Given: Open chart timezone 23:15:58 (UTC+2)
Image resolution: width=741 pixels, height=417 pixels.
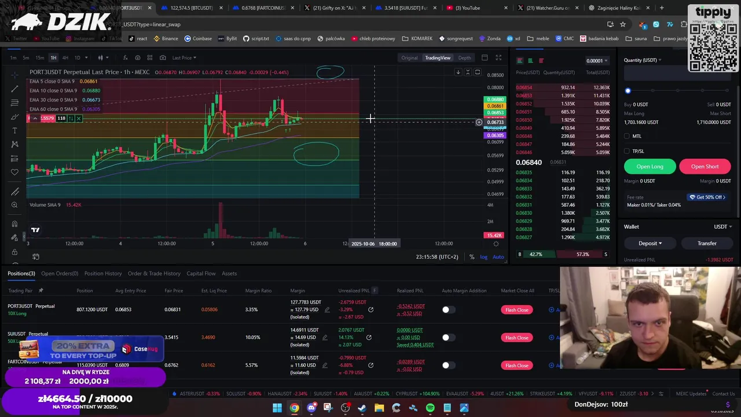Looking at the screenshot, I should click(436, 257).
